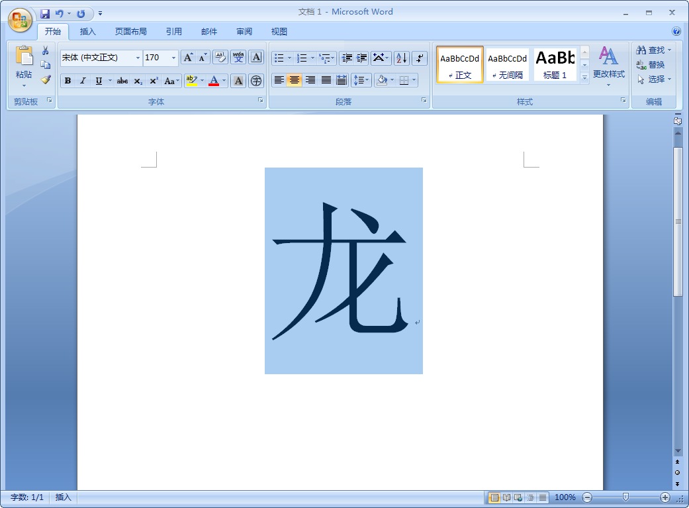Align text to the left
689x508 pixels.
point(279,80)
